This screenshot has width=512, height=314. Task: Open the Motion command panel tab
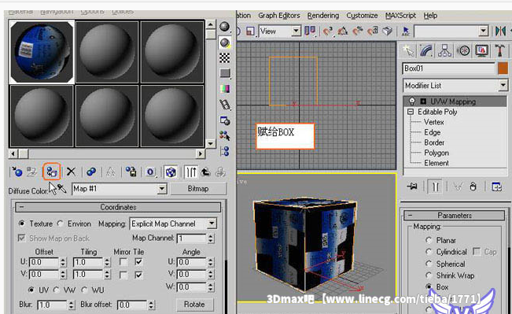click(463, 50)
